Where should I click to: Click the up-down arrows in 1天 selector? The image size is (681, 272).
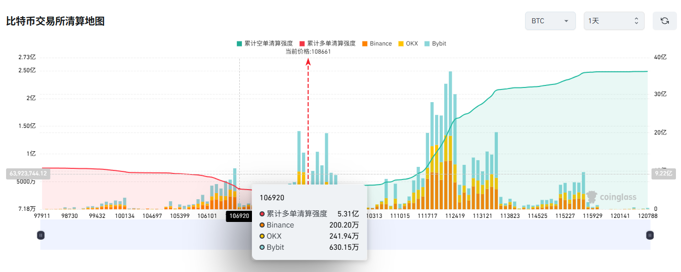[636, 21]
